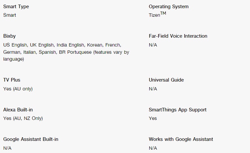Click the Bixby supported languages text

click(x=66, y=52)
